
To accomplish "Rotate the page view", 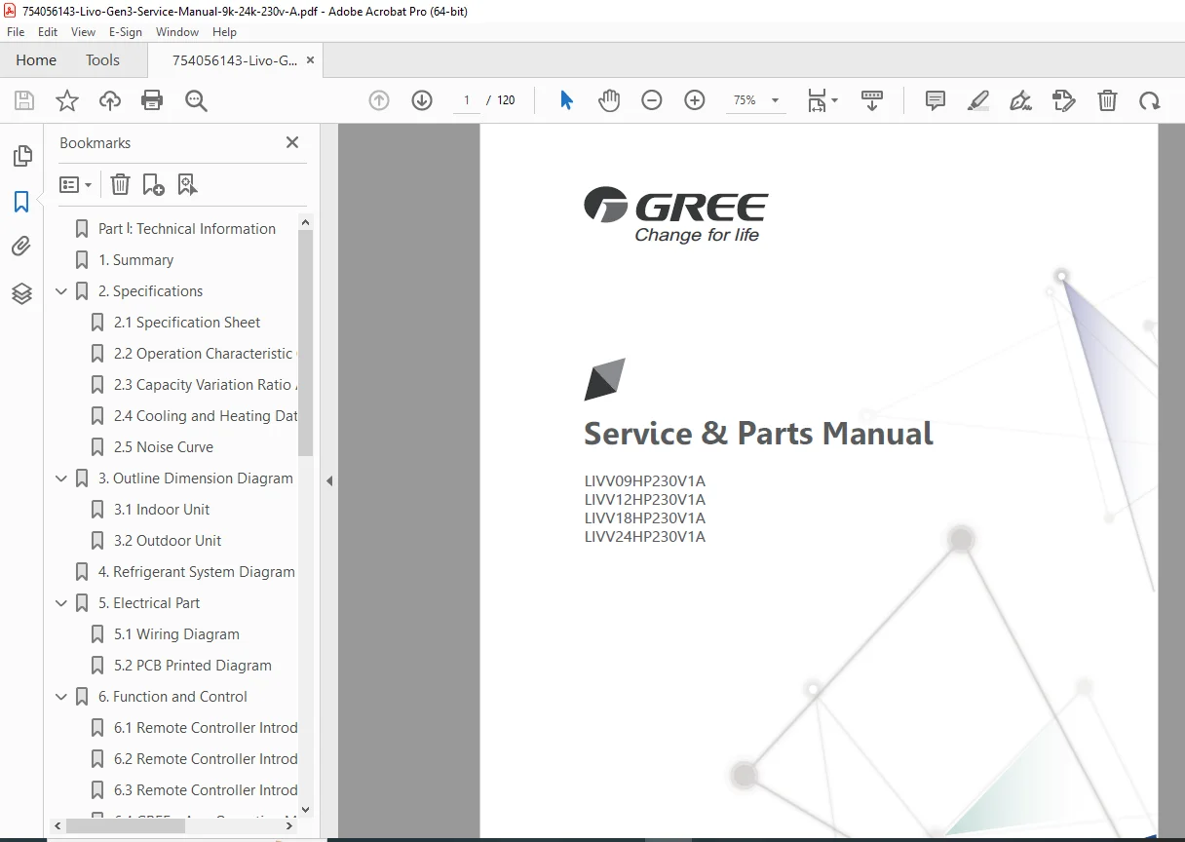I will point(1150,100).
